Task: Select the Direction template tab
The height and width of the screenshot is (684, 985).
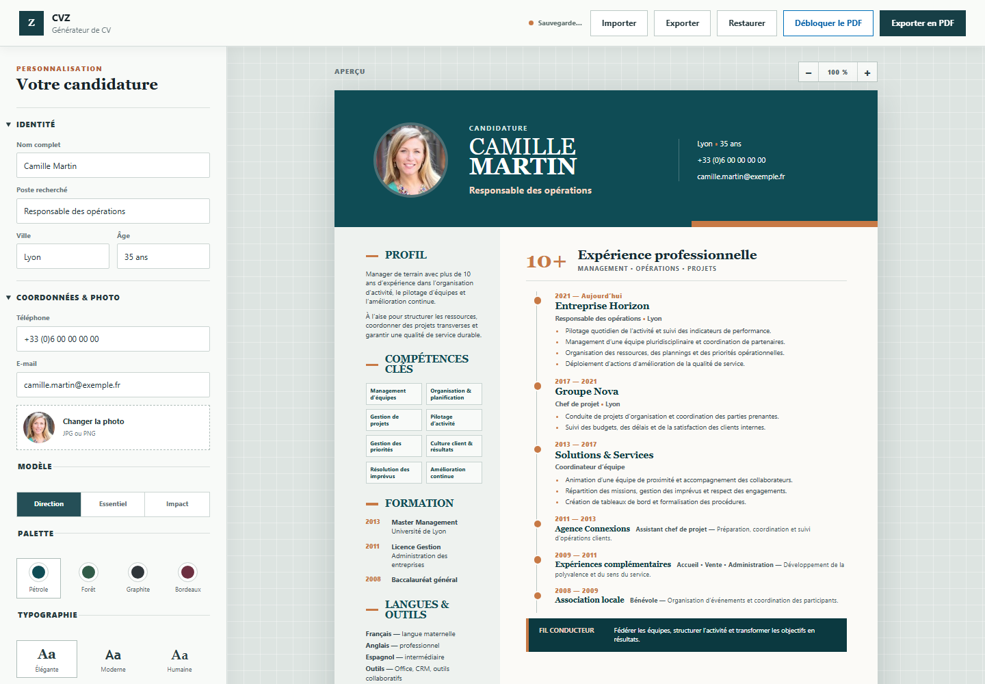Action: [49, 504]
